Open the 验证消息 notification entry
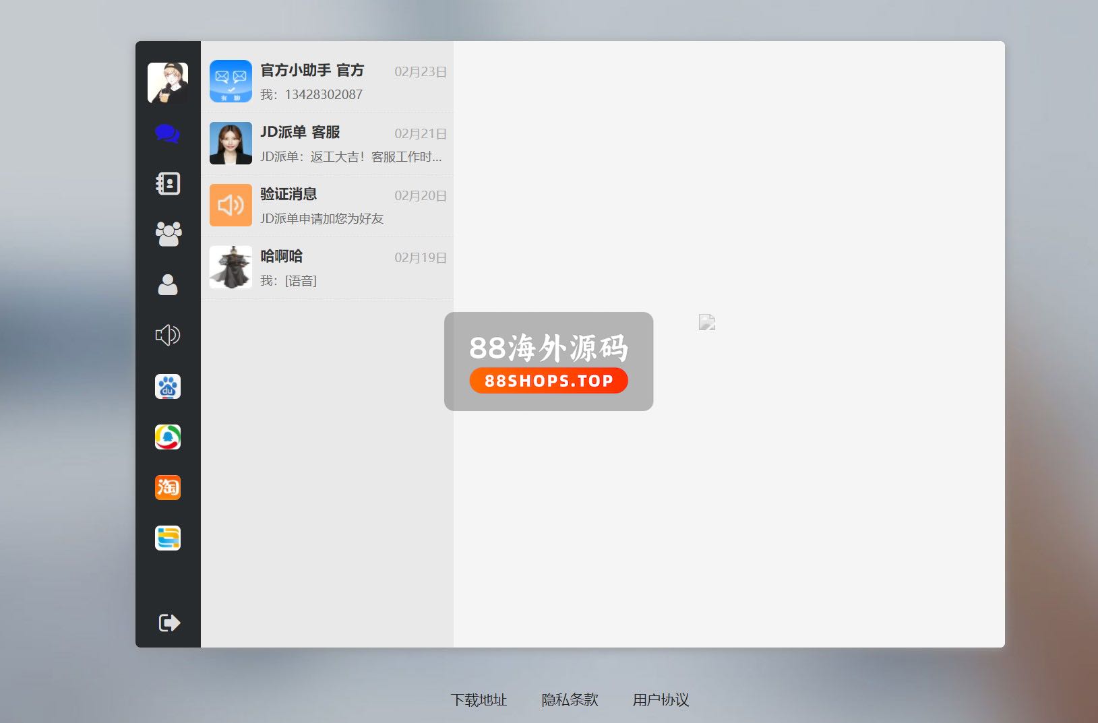Screen dimensions: 1098x723 pos(327,206)
